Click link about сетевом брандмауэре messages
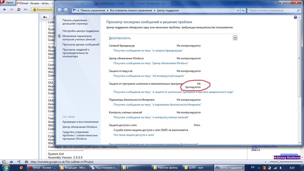The image size is (304, 171). 148,50
